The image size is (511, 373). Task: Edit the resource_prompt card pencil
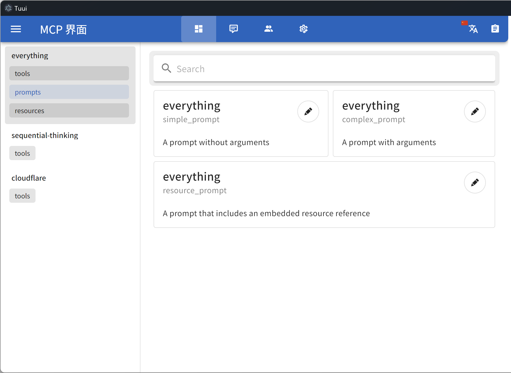pos(475,183)
